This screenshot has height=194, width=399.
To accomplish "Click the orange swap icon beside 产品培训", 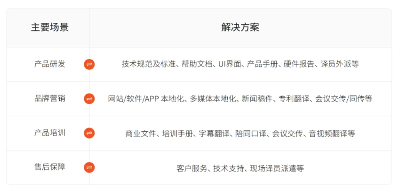I will coord(89,133).
